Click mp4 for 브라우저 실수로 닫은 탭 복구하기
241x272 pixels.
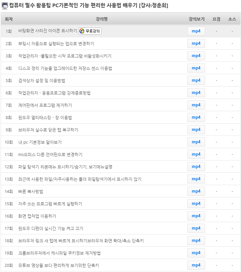196,130
